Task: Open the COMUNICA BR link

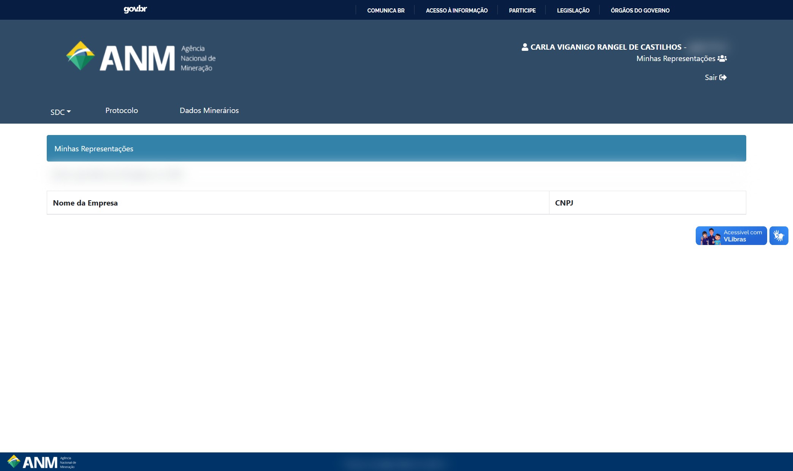Action: pyautogui.click(x=386, y=11)
